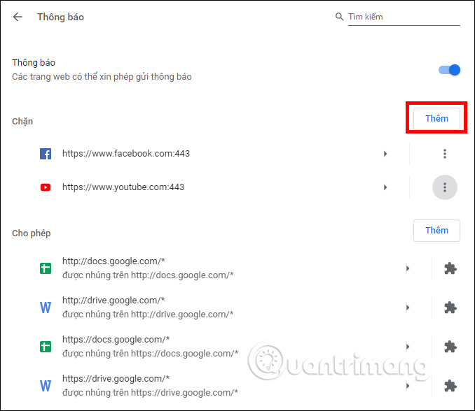Select the https://www.facebook.com:443 entry

tap(126, 154)
